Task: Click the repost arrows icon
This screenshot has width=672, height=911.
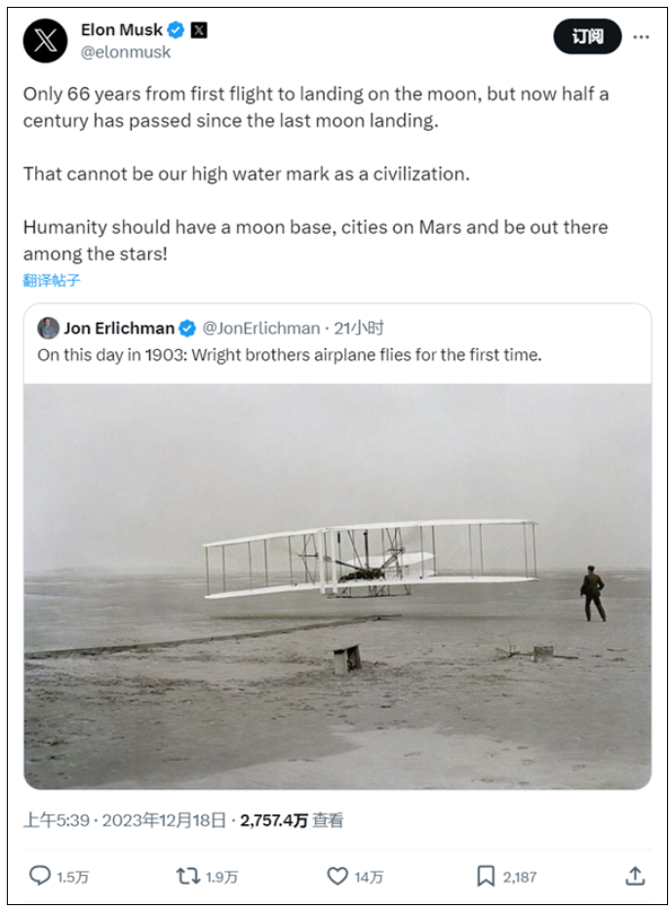Action: tap(187, 876)
